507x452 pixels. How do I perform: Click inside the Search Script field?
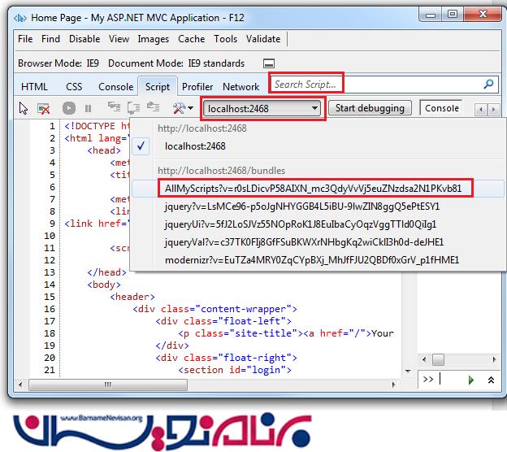coord(374,84)
